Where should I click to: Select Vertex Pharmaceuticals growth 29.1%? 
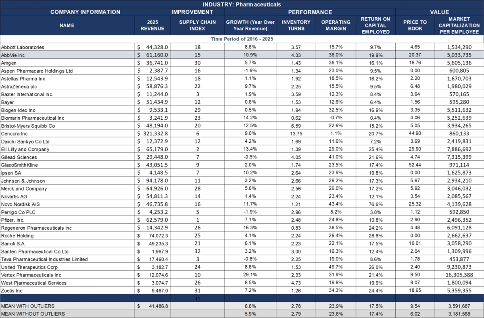[250, 275]
